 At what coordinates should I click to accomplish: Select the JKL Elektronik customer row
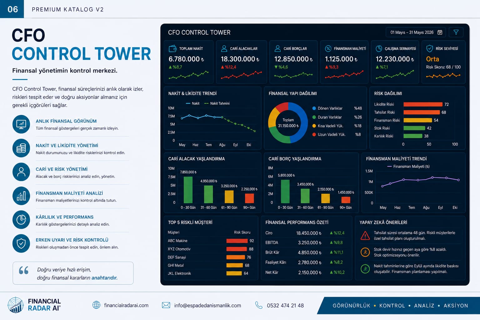(211, 273)
